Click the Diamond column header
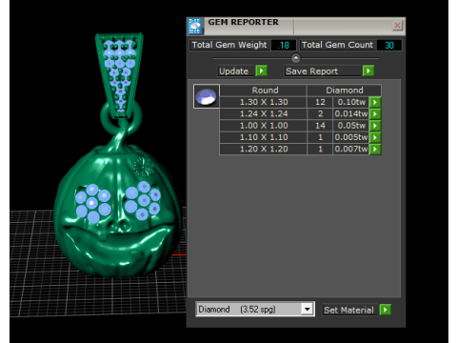Screen dimensions: 457x343 [345, 91]
